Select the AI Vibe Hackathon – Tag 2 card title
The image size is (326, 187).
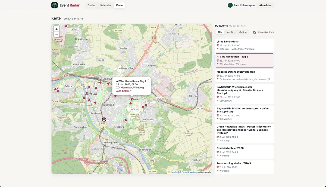[x=232, y=57]
